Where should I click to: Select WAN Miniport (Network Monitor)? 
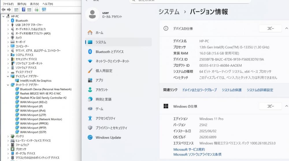41,119
